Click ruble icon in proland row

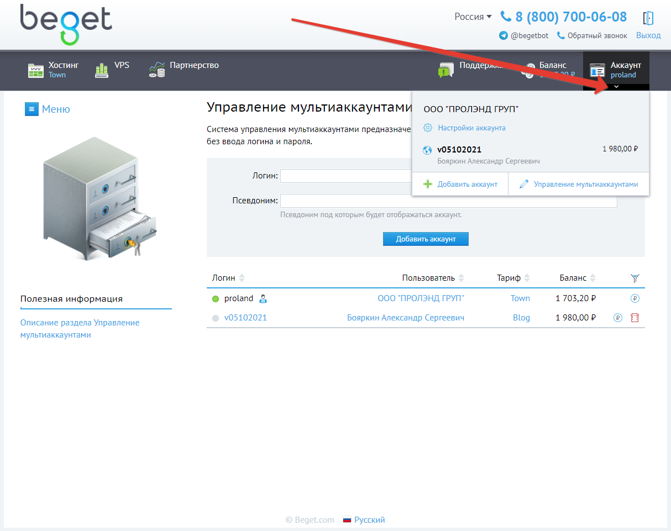(635, 298)
